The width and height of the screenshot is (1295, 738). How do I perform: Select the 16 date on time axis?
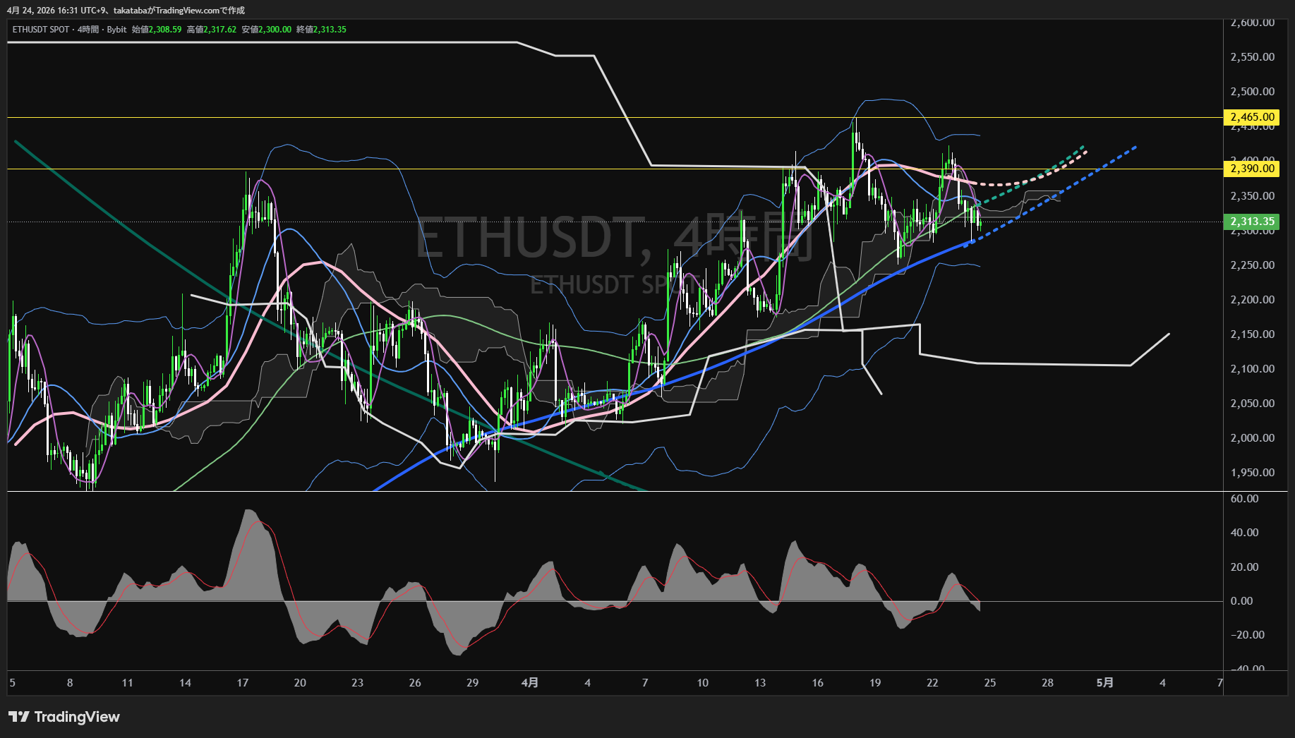pos(817,683)
